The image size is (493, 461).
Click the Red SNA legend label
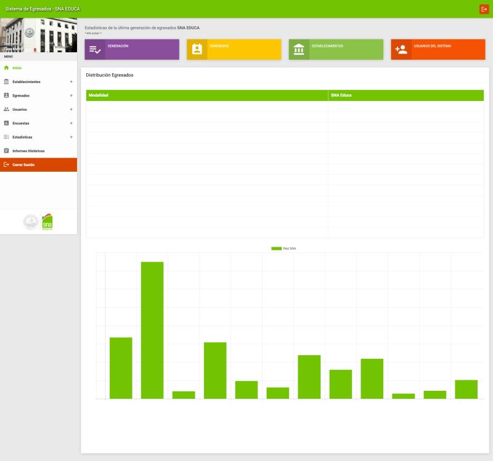tap(290, 249)
